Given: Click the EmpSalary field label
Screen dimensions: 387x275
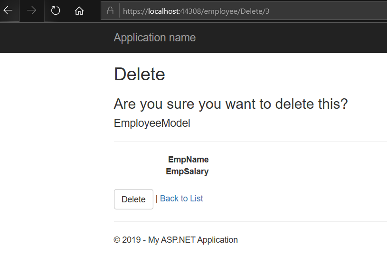Looking at the screenshot, I should pyautogui.click(x=187, y=171).
